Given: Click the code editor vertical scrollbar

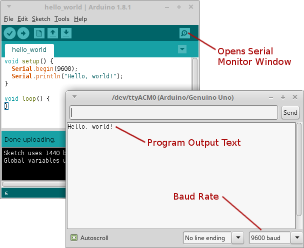Looking at the screenshot, I should point(195,74).
